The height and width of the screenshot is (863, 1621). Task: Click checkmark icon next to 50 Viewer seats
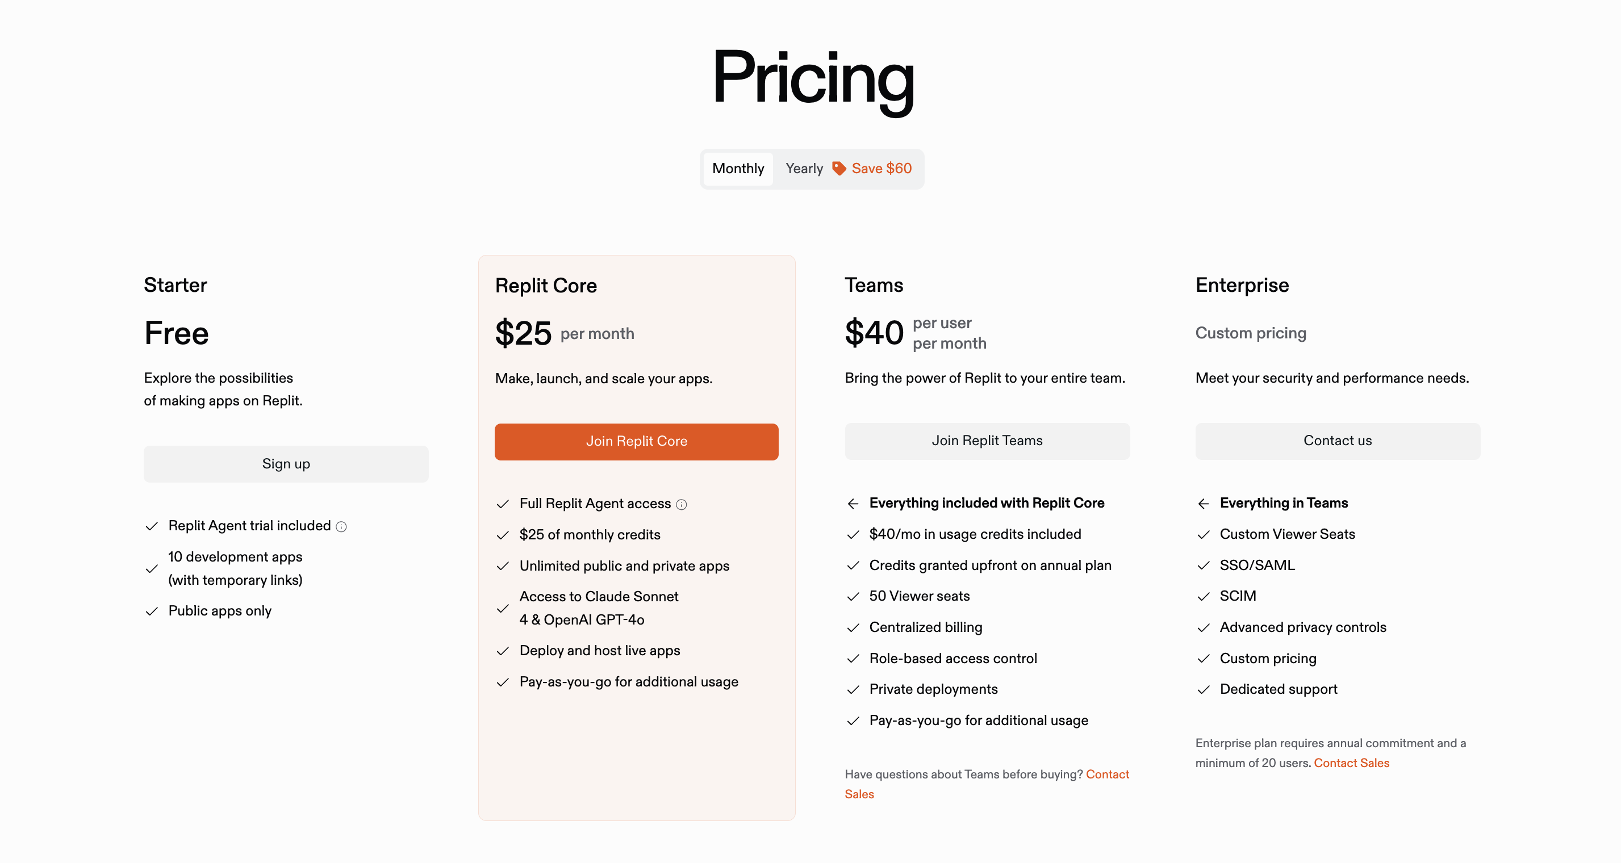[x=853, y=596]
